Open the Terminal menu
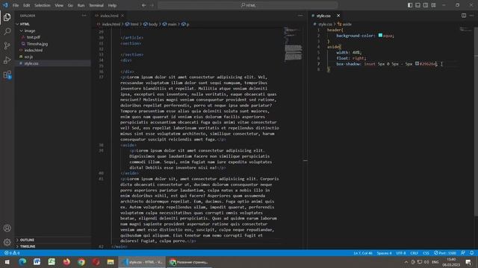The image size is (478, 268). (x=96, y=5)
